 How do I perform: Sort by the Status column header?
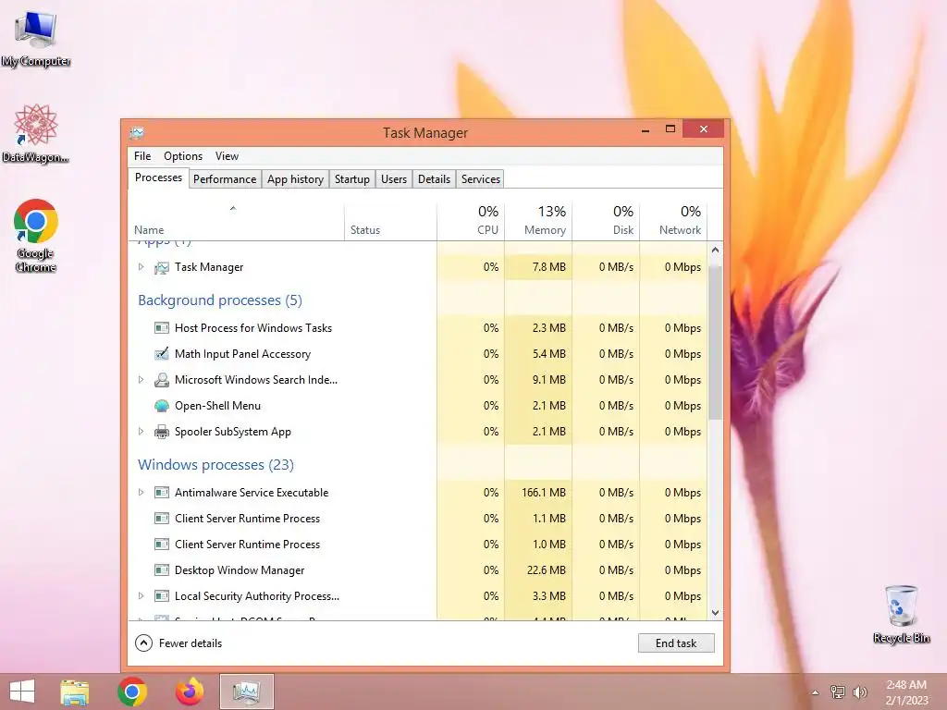(x=390, y=220)
